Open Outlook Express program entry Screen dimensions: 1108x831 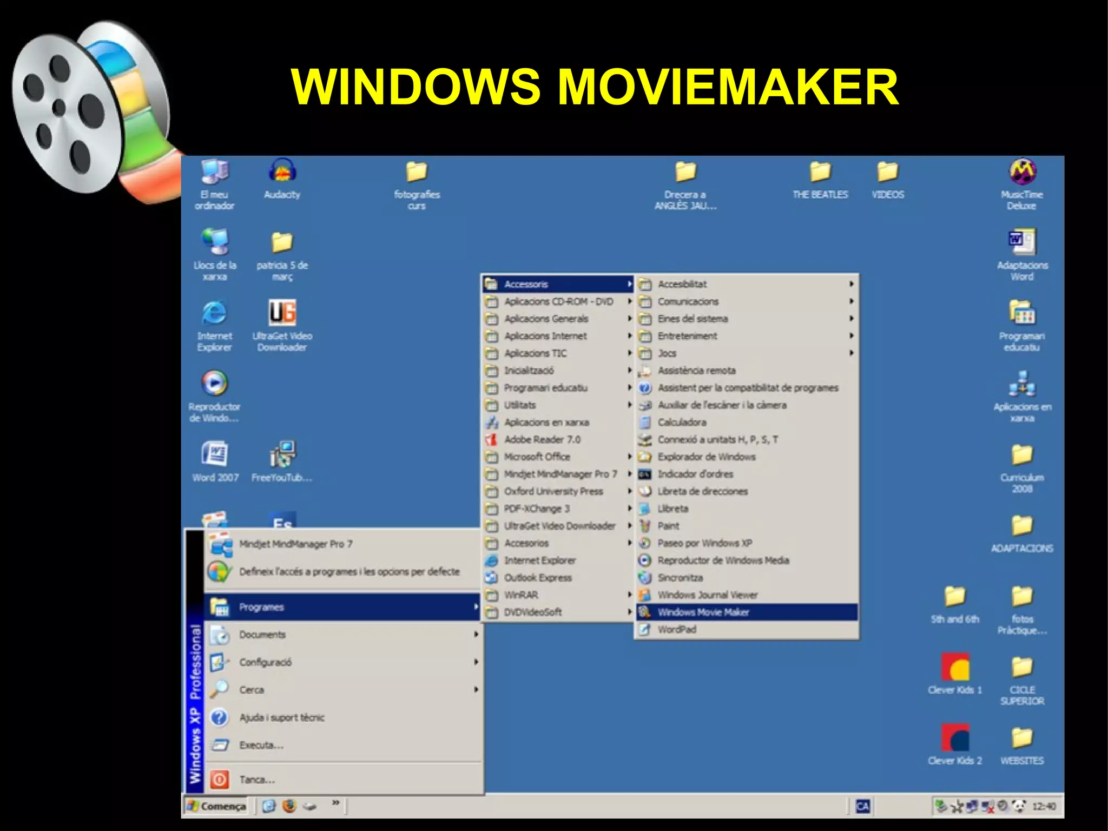coord(558,577)
